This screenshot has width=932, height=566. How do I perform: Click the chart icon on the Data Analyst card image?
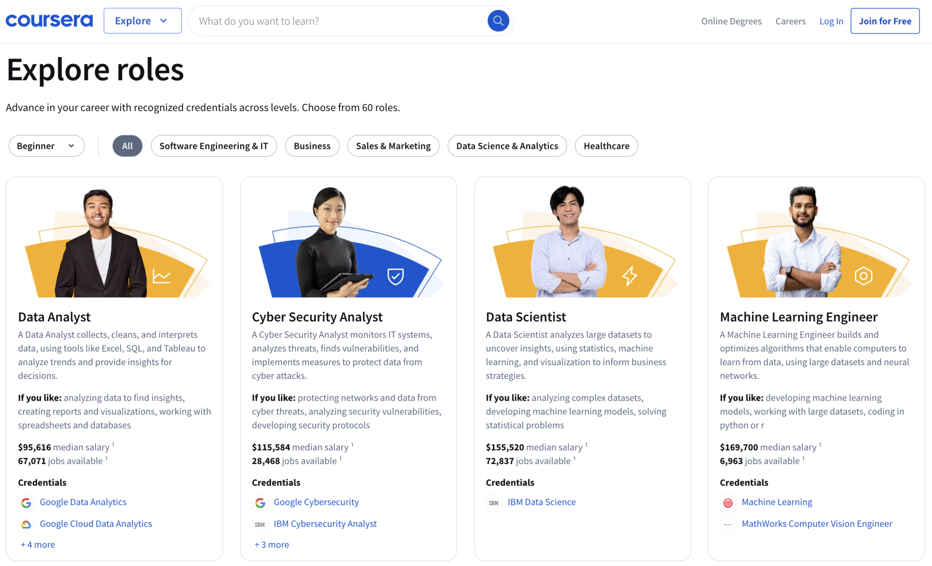[x=162, y=275]
